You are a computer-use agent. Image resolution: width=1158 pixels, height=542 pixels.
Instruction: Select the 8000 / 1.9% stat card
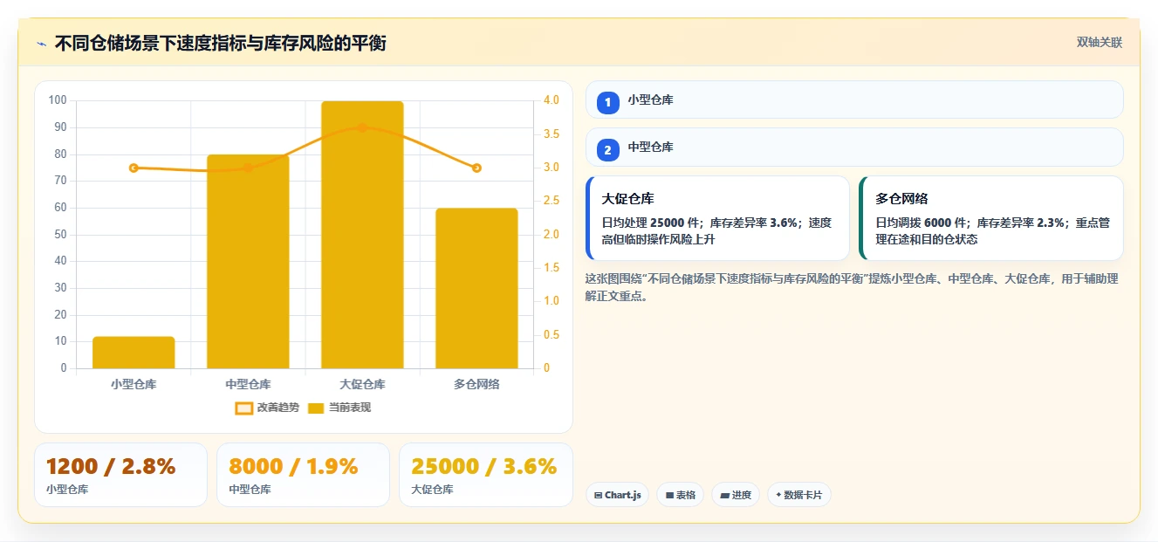(x=303, y=475)
